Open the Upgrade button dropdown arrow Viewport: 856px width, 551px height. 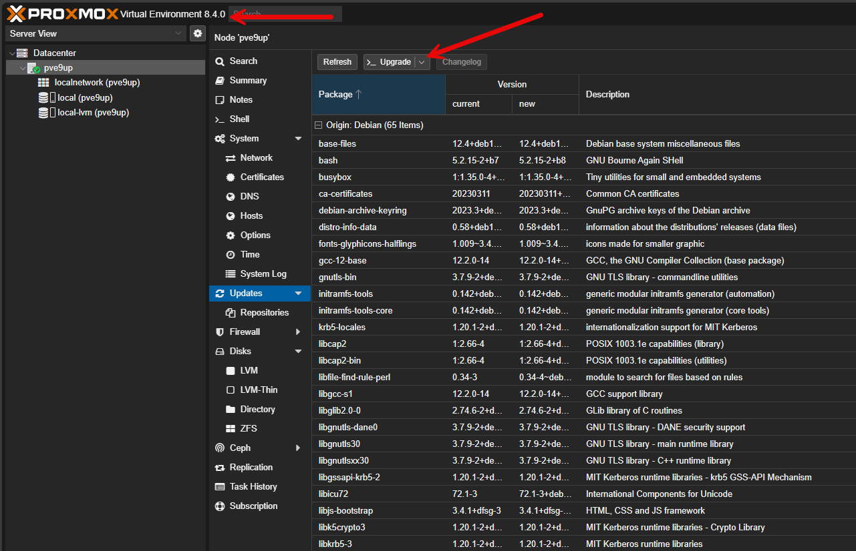tap(422, 62)
